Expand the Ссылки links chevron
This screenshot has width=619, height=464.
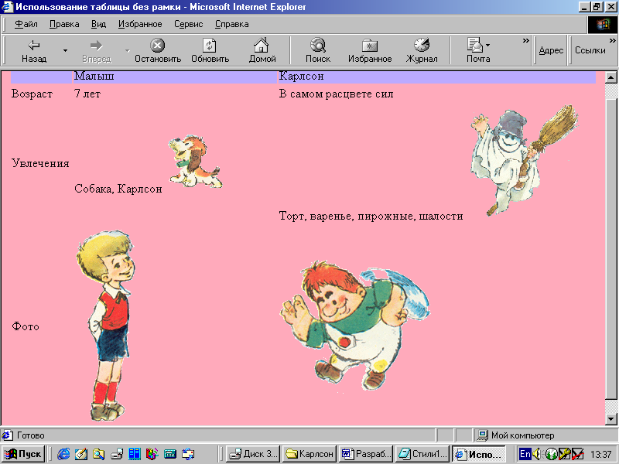tap(612, 41)
